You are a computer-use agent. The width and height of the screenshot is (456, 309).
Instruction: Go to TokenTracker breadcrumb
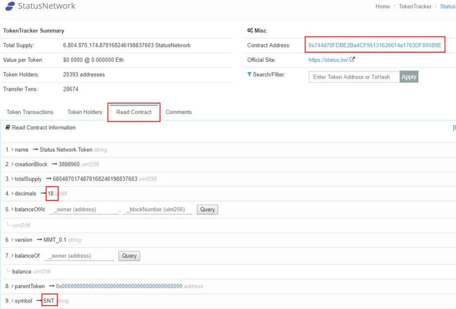coord(415,6)
